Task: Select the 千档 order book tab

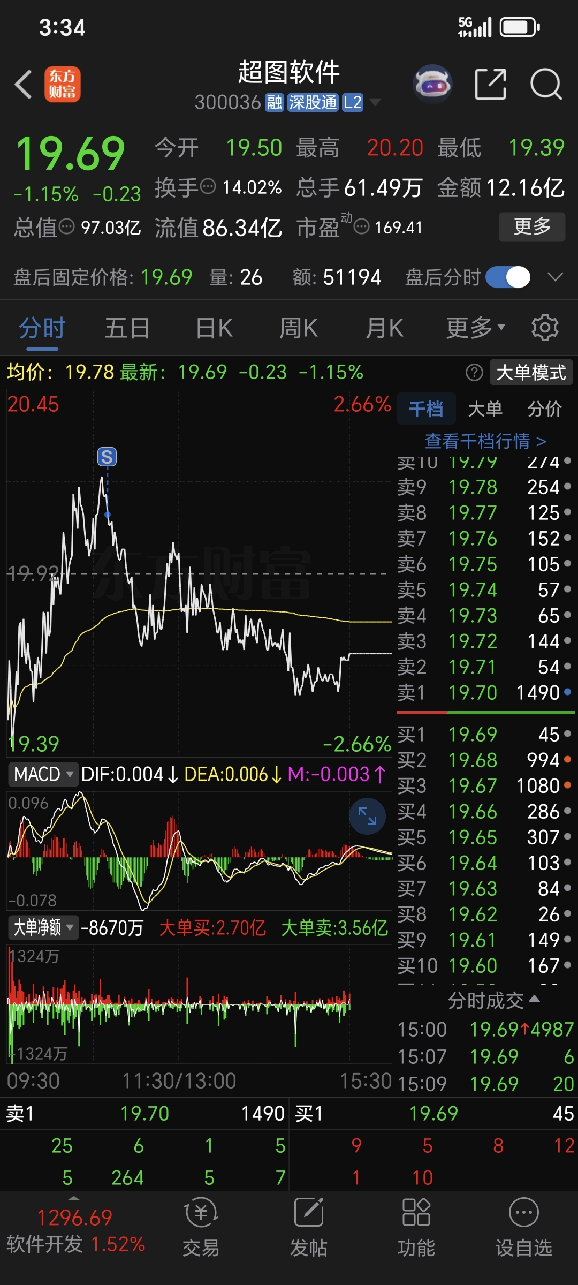Action: point(426,409)
